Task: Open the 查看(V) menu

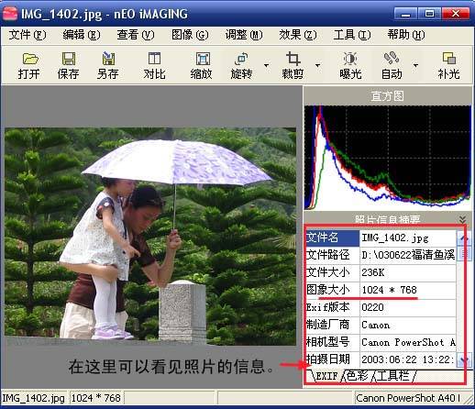Action: click(136, 35)
